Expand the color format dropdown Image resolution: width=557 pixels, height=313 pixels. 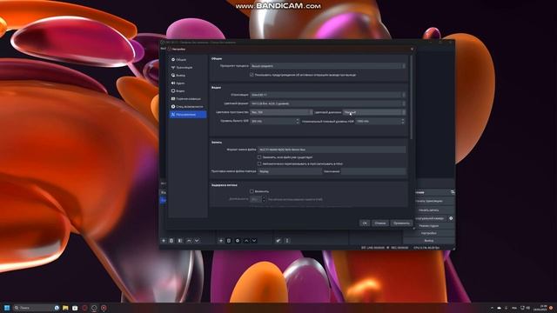pyautogui.click(x=327, y=103)
